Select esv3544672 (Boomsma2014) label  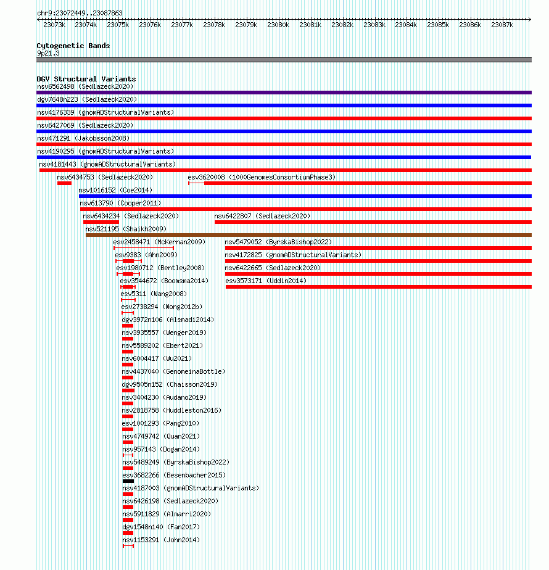pyautogui.click(x=164, y=281)
